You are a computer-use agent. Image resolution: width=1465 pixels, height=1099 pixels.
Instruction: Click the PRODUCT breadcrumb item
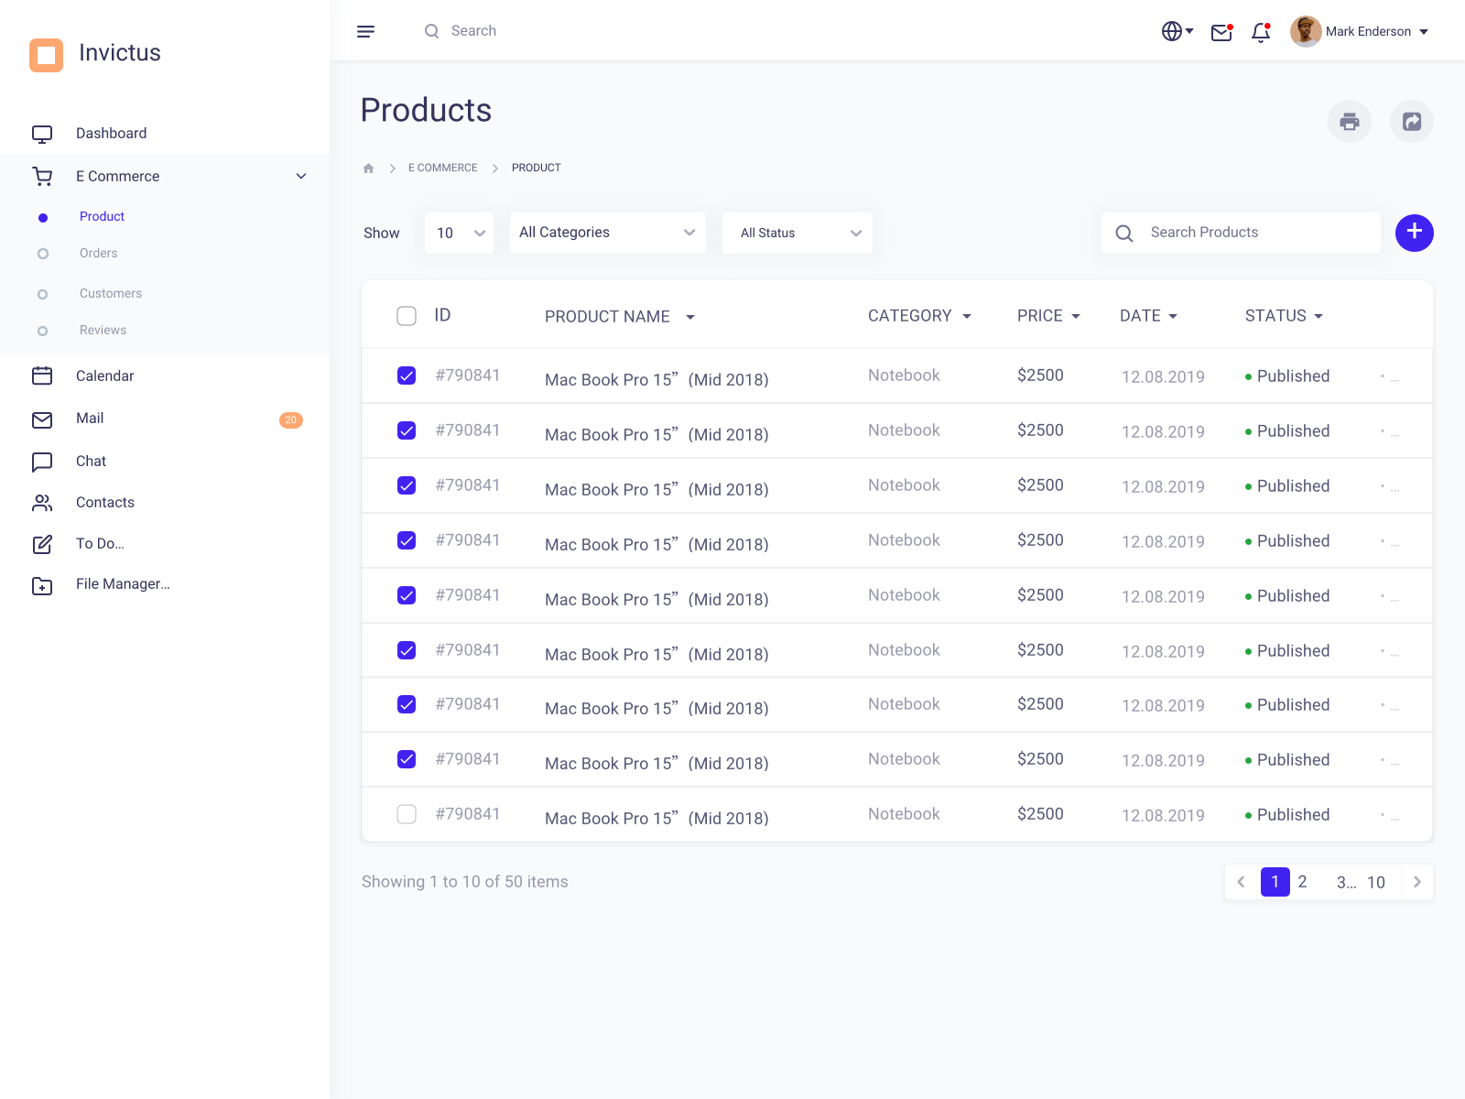click(537, 168)
